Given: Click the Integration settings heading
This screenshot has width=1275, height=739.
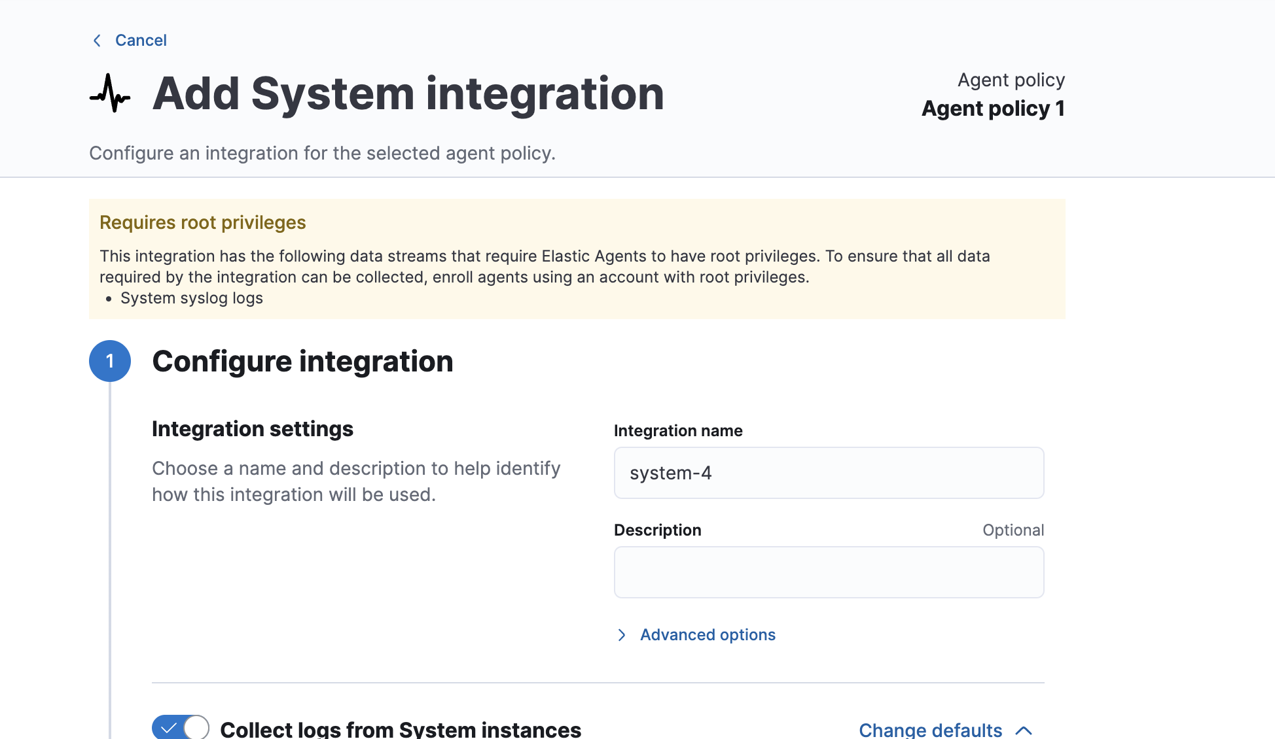Looking at the screenshot, I should coord(253,429).
